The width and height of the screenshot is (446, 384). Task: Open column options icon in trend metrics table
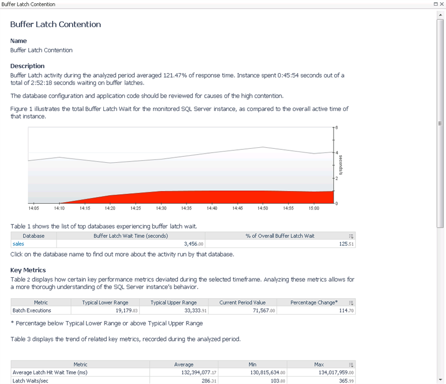coord(351,365)
